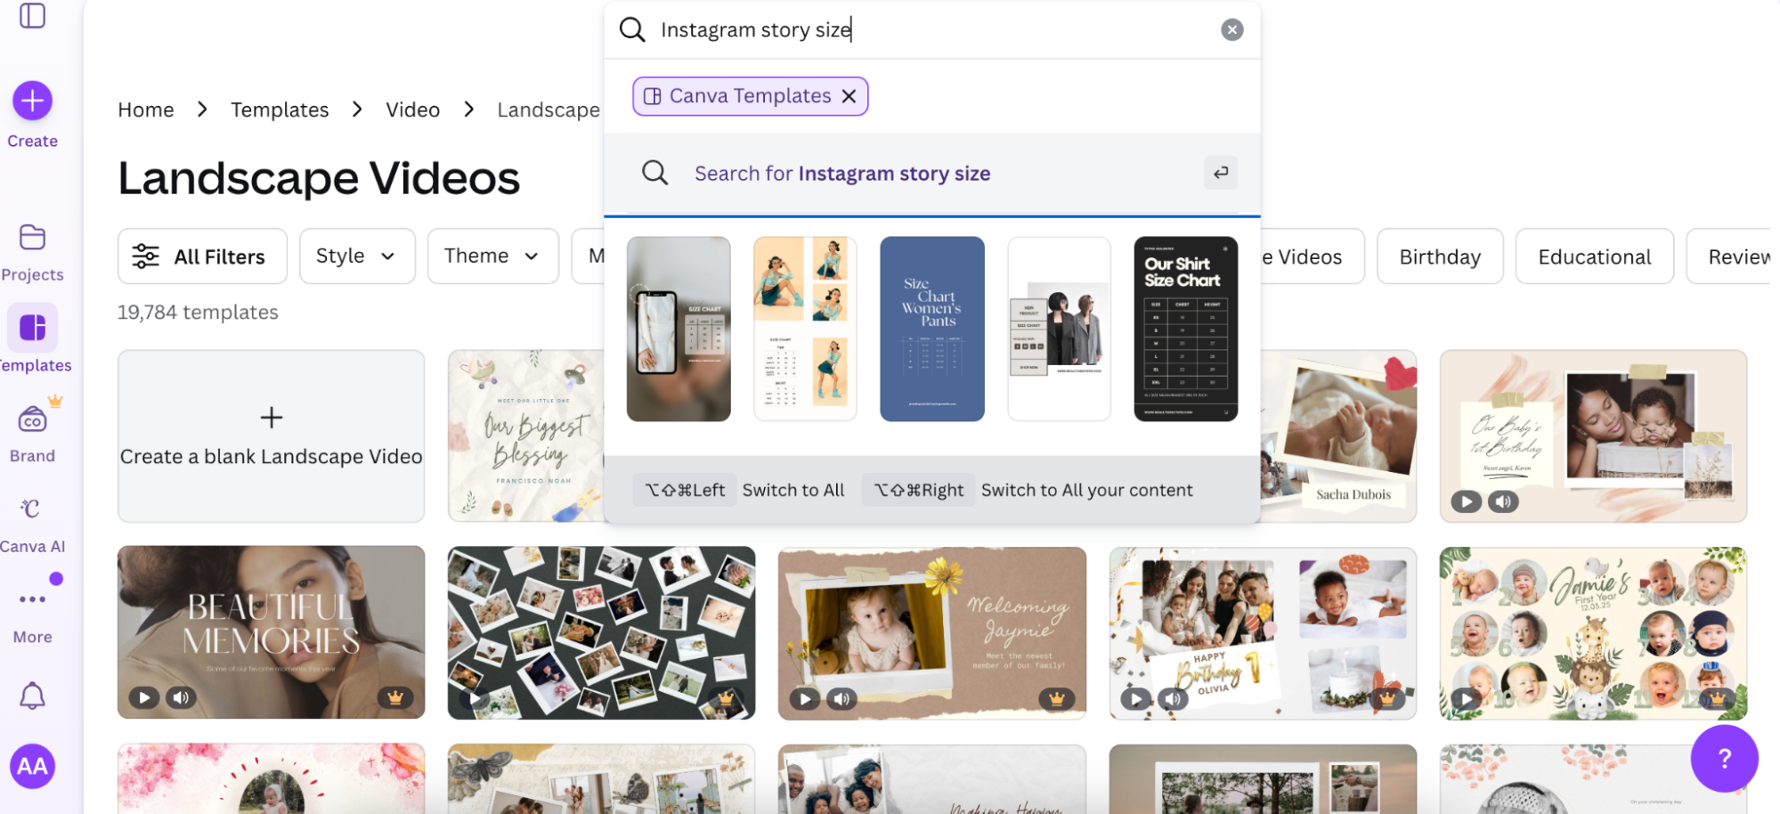Play the Welcoming Jaymie video preview
The width and height of the screenshot is (1780, 814).
805,698
